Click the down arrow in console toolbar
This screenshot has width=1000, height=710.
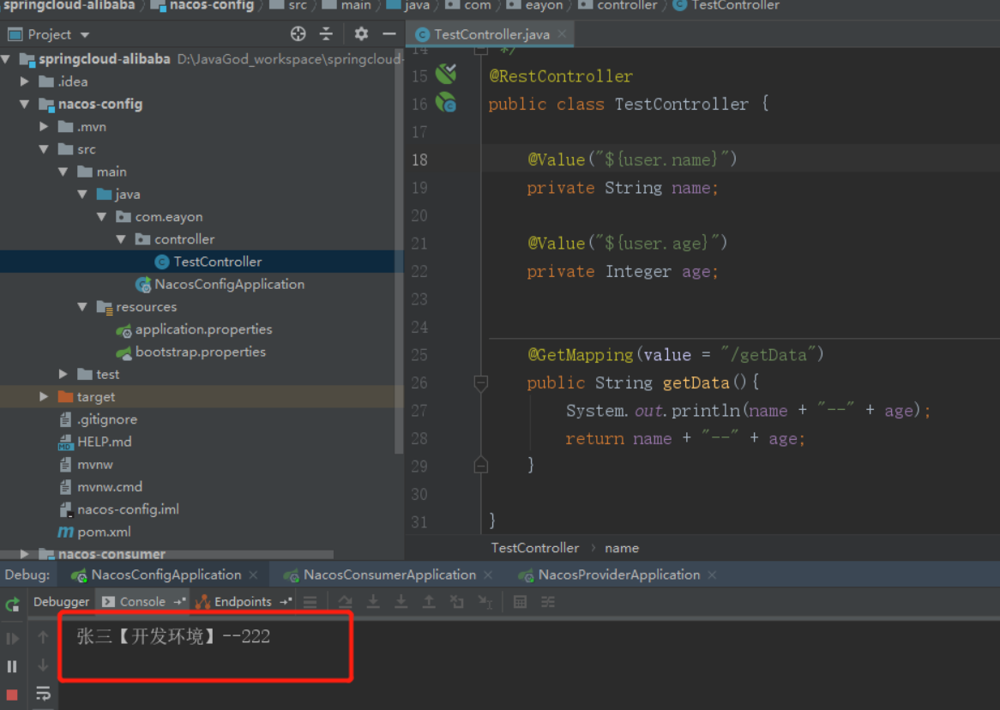(x=43, y=665)
